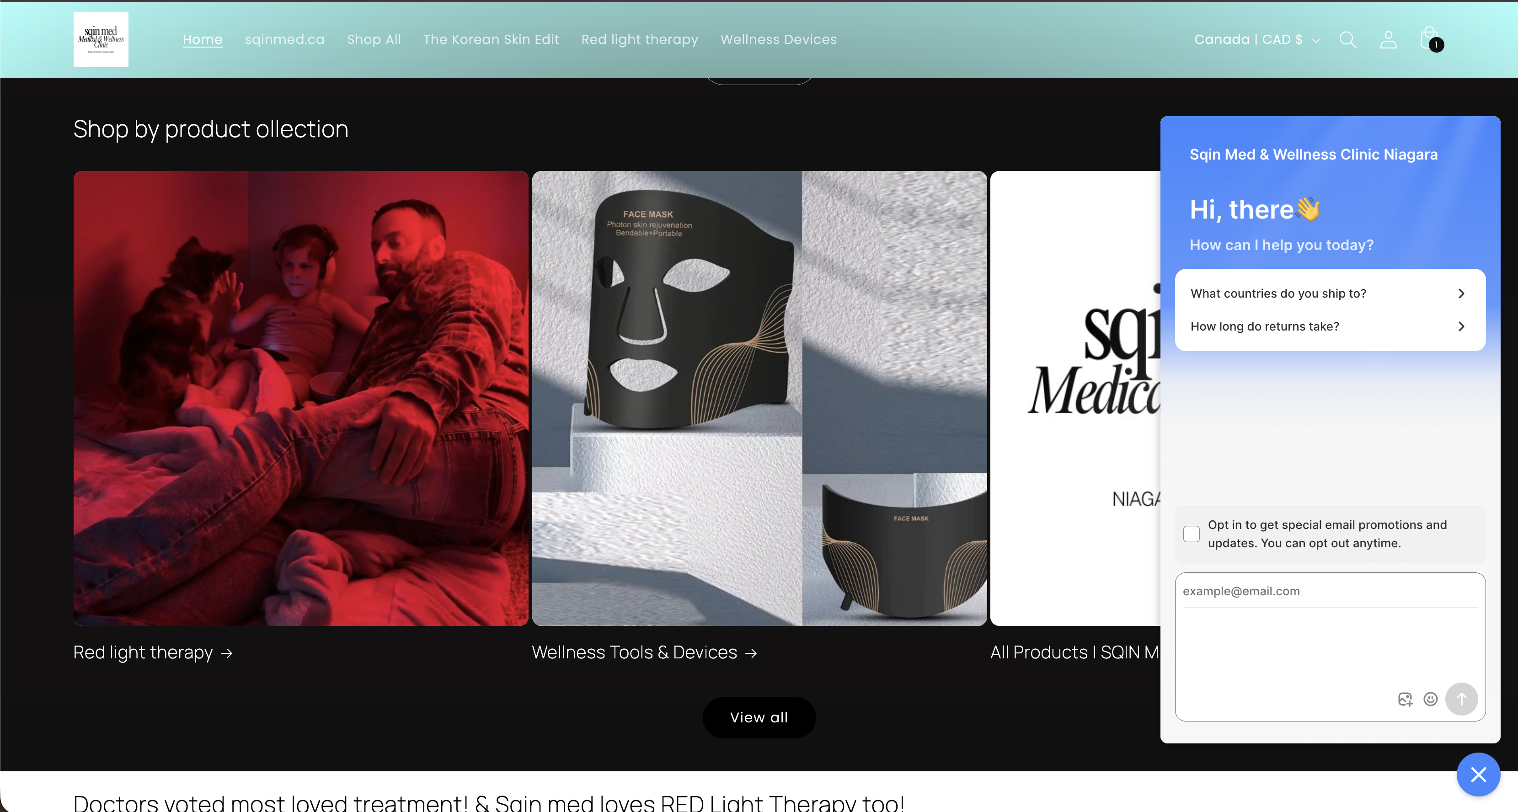
Task: Click the black face mask product image
Action: coord(759,398)
